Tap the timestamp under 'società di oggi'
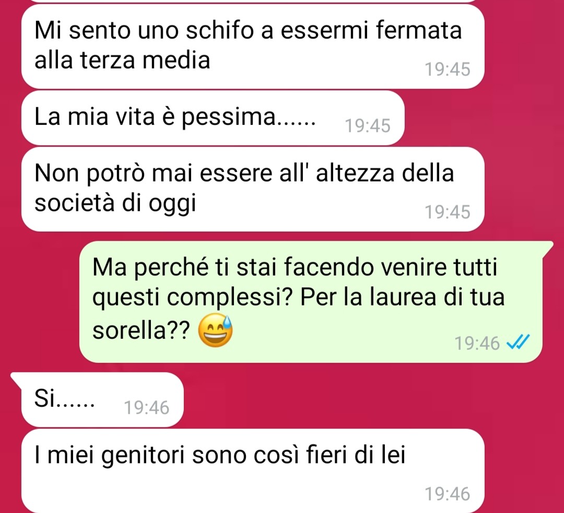564x513 pixels. coord(448,212)
